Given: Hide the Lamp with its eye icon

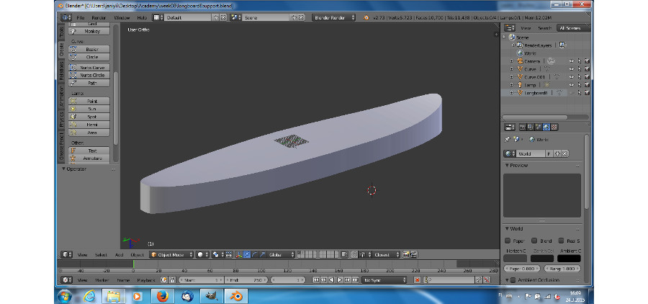Looking at the screenshot, I should point(572,85).
